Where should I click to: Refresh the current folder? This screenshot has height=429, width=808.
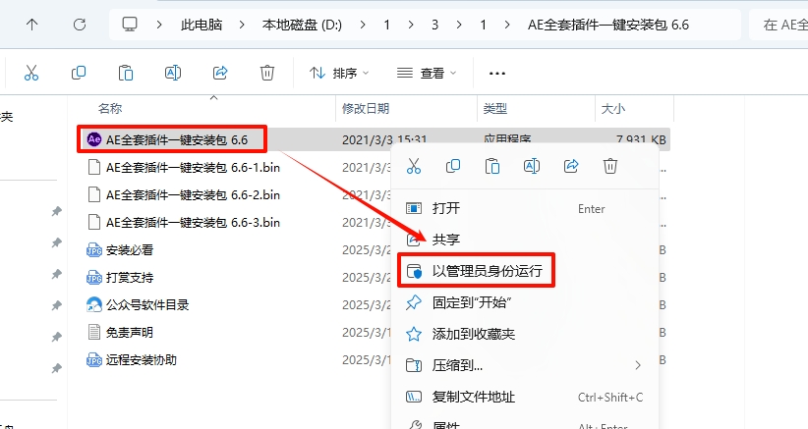(80, 25)
